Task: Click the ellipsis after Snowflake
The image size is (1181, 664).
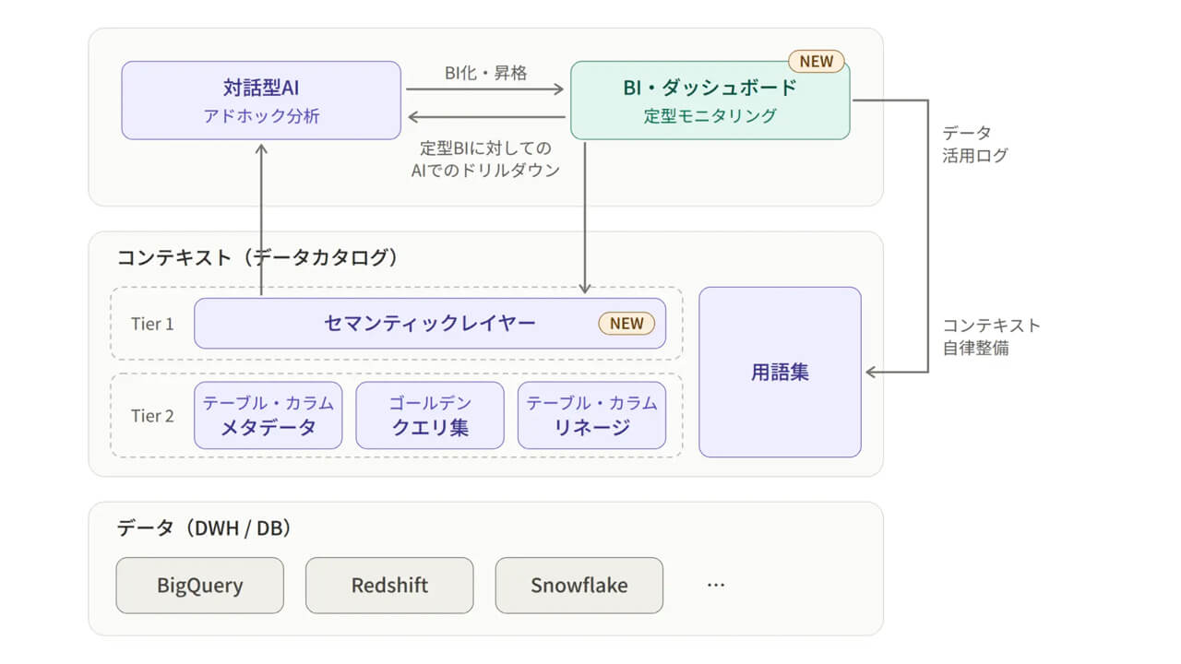Action: pos(715,586)
